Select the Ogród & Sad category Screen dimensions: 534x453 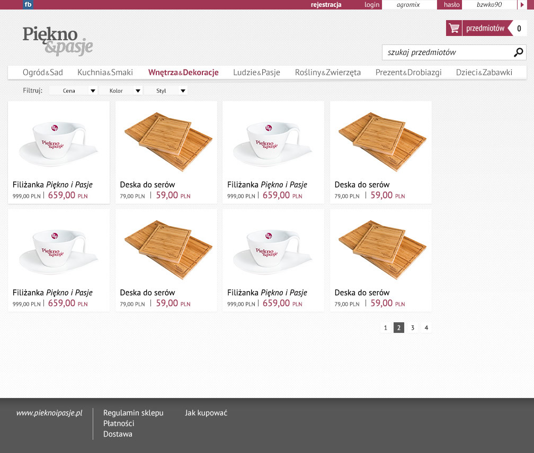pyautogui.click(x=43, y=73)
